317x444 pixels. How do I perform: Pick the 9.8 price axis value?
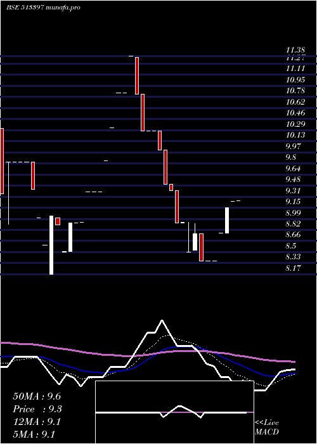[292, 157]
